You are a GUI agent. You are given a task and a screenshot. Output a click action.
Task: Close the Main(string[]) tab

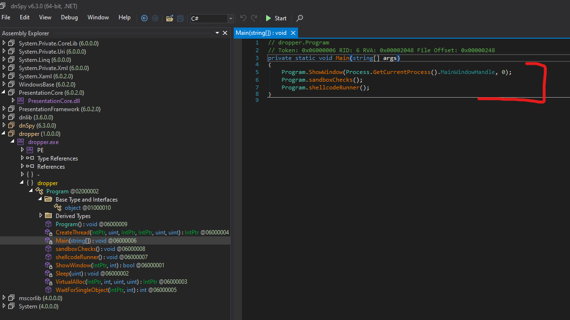pos(293,33)
